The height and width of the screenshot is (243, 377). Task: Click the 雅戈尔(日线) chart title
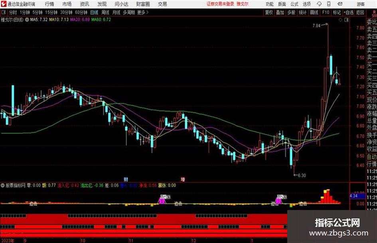12,20
